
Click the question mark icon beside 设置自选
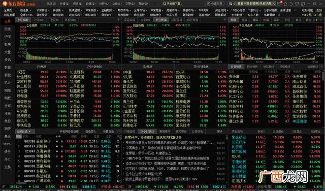pos(119,132)
